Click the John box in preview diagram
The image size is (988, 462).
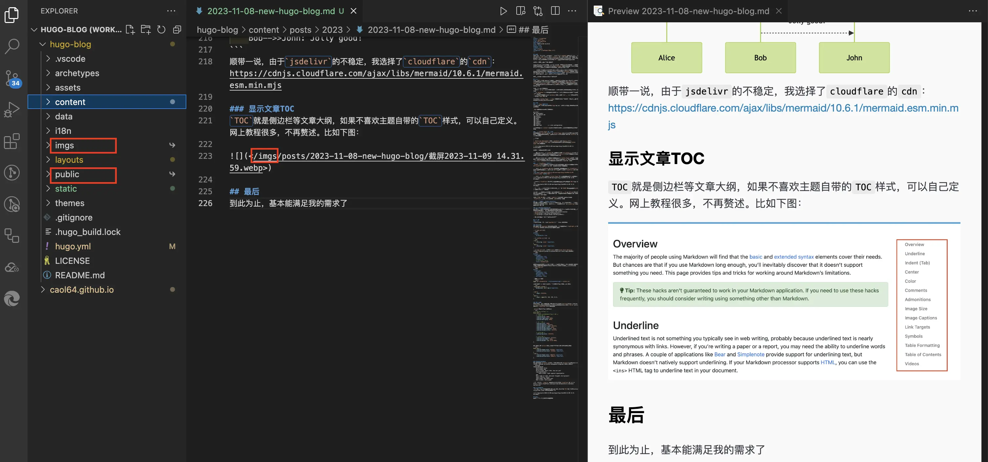click(854, 57)
